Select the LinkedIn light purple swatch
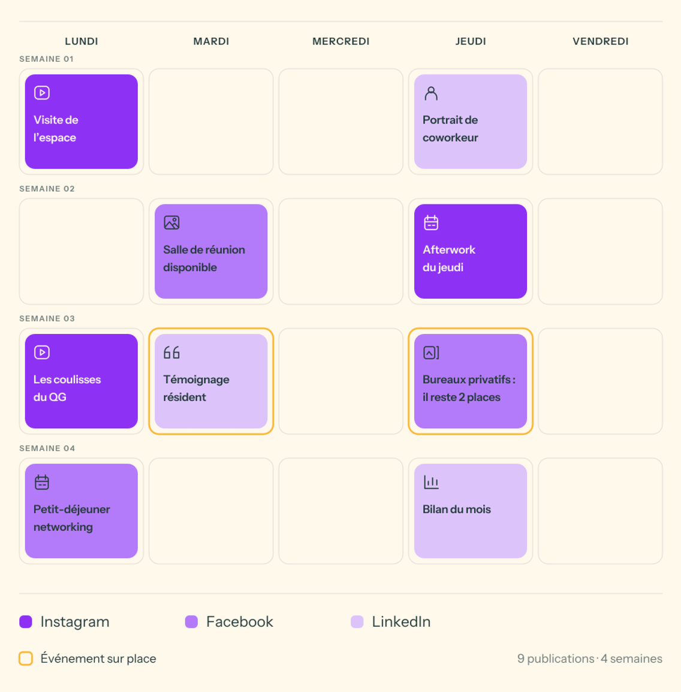 (357, 621)
